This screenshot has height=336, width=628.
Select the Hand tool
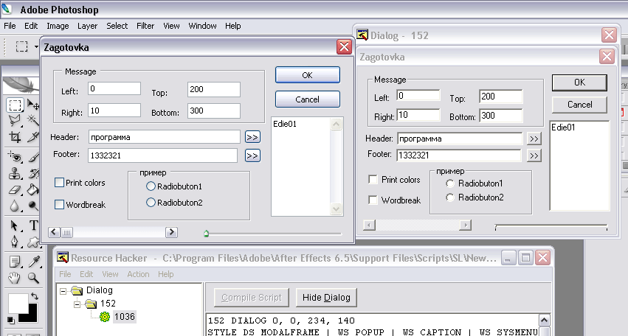click(15, 278)
